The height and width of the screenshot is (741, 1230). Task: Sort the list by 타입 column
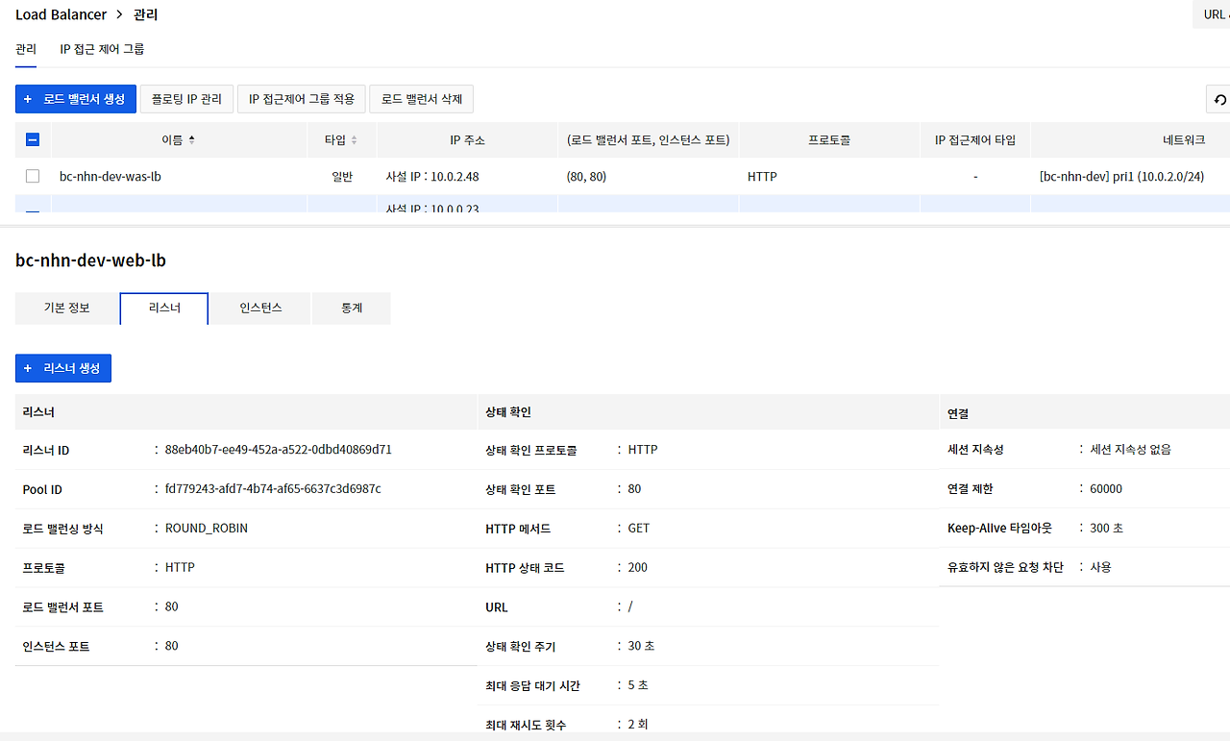pos(341,139)
